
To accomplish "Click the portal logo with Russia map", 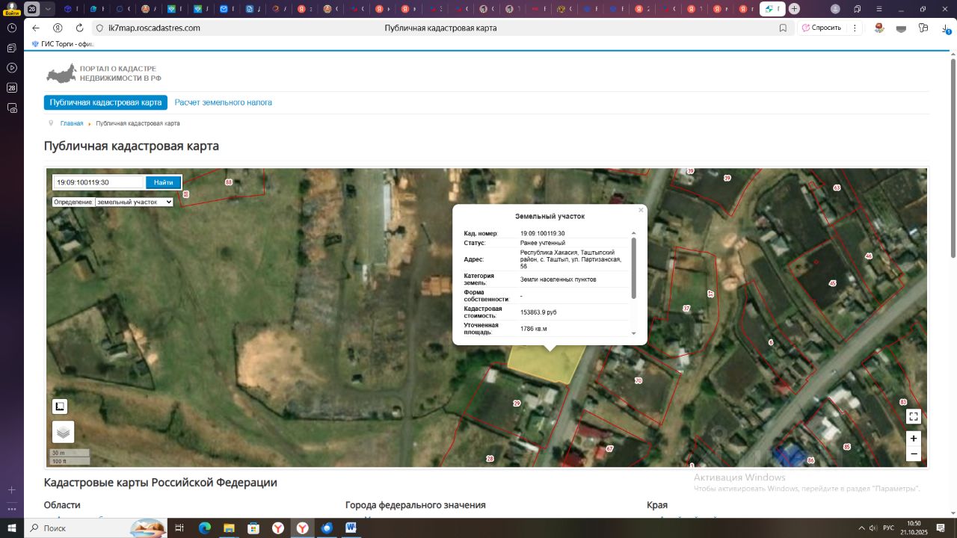I will pyautogui.click(x=103, y=73).
